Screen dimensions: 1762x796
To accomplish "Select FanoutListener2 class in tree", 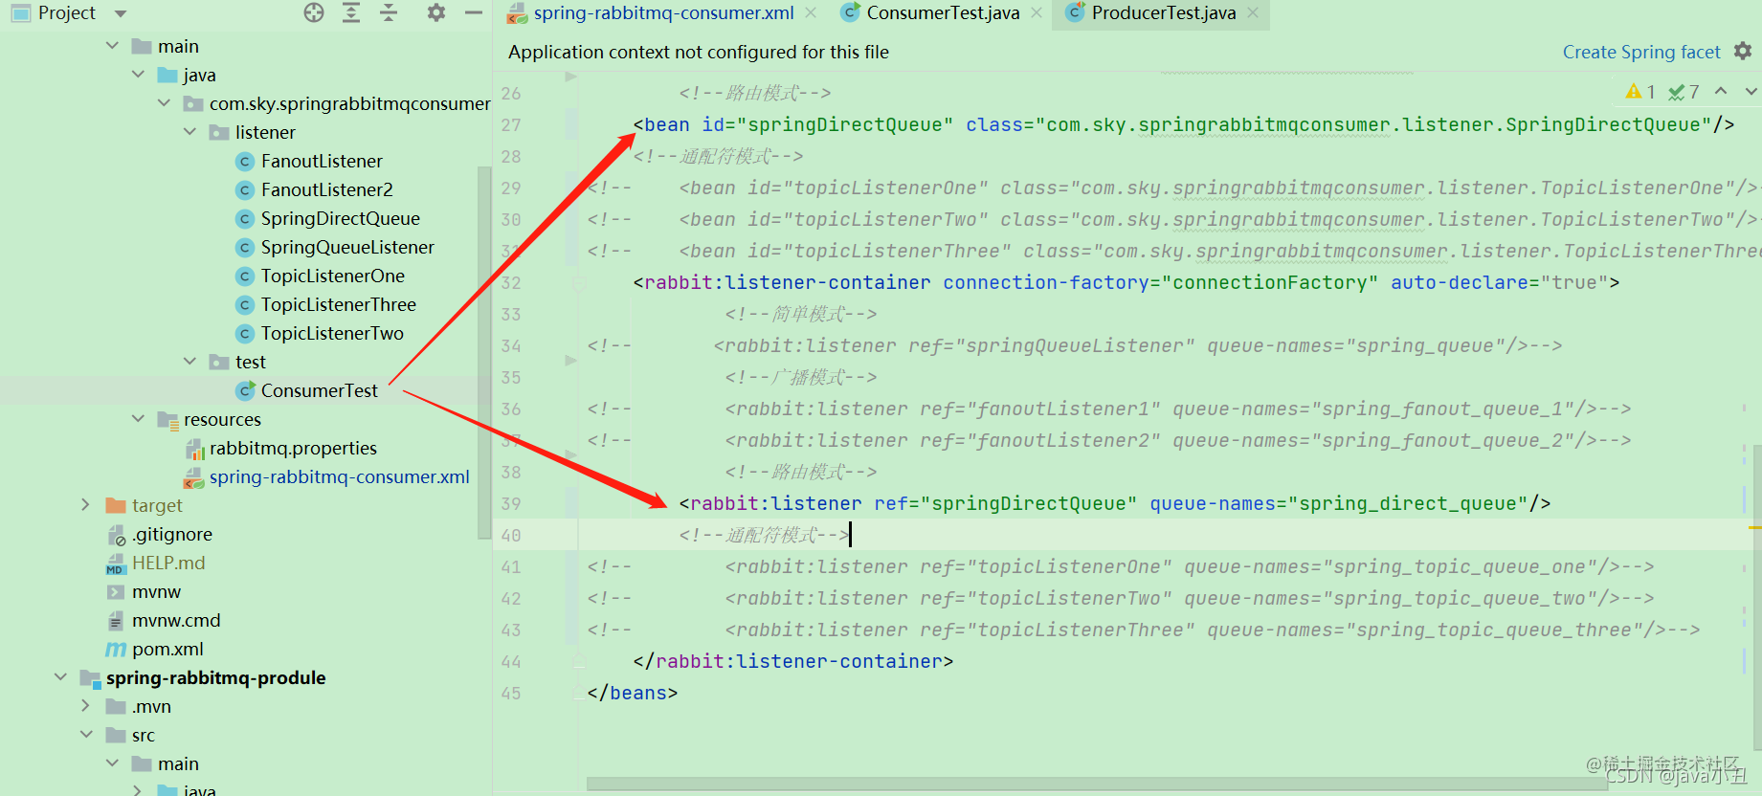I will (327, 189).
